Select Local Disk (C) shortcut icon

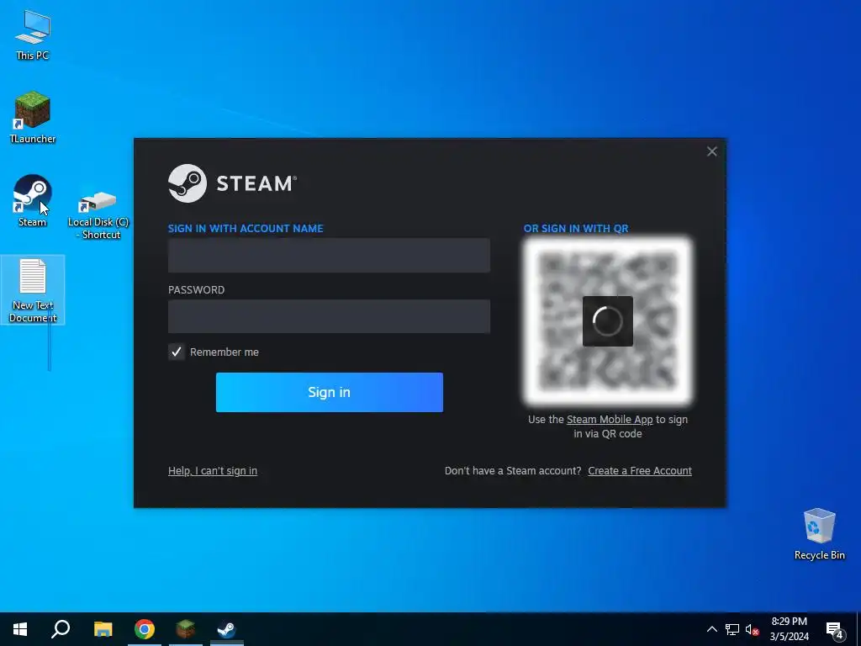coord(98,214)
